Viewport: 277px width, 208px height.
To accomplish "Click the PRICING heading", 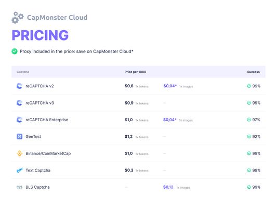I will 40,35.
